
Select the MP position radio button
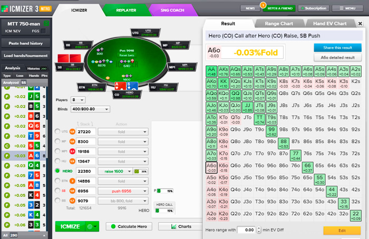coord(57,141)
